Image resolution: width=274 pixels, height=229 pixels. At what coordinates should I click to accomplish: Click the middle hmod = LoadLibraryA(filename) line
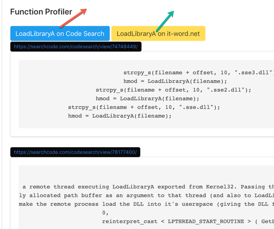pos(147,98)
